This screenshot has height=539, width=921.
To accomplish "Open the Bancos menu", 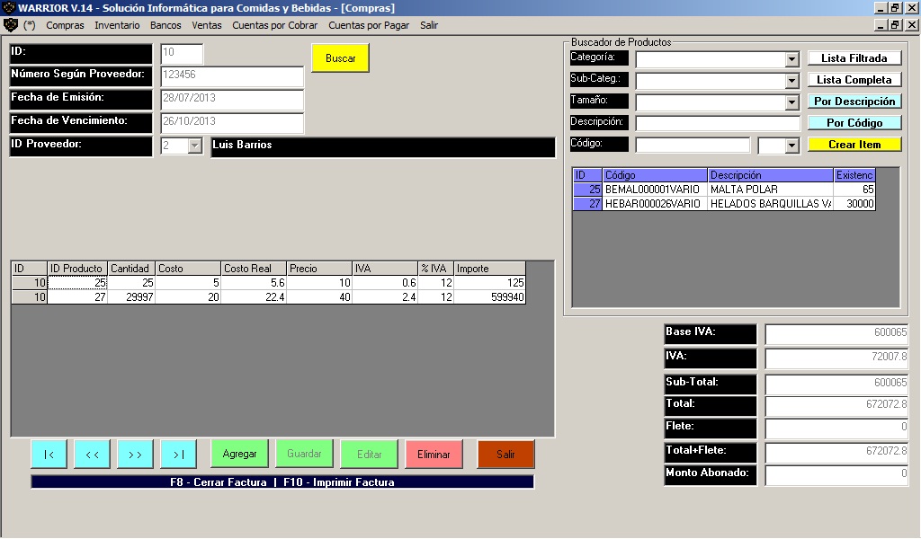I will pyautogui.click(x=165, y=25).
